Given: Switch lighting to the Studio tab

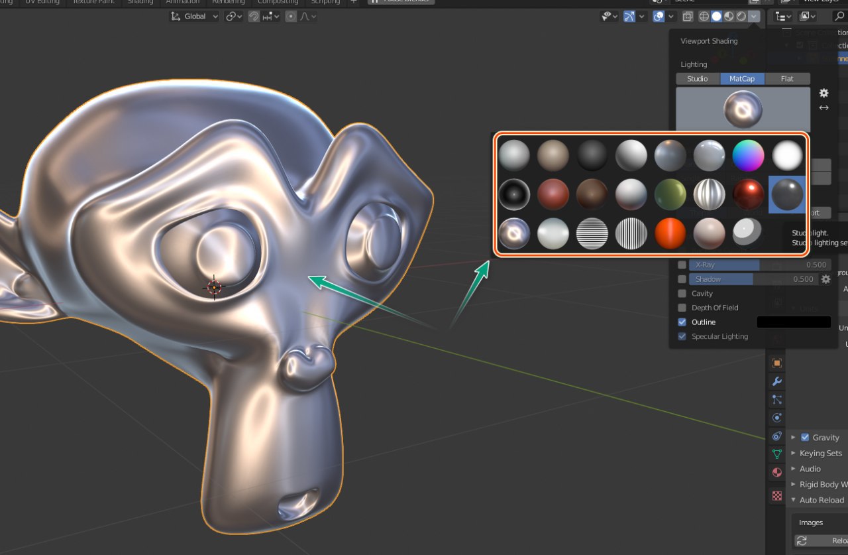Looking at the screenshot, I should coord(698,79).
